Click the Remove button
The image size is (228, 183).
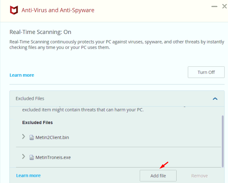tap(199, 176)
